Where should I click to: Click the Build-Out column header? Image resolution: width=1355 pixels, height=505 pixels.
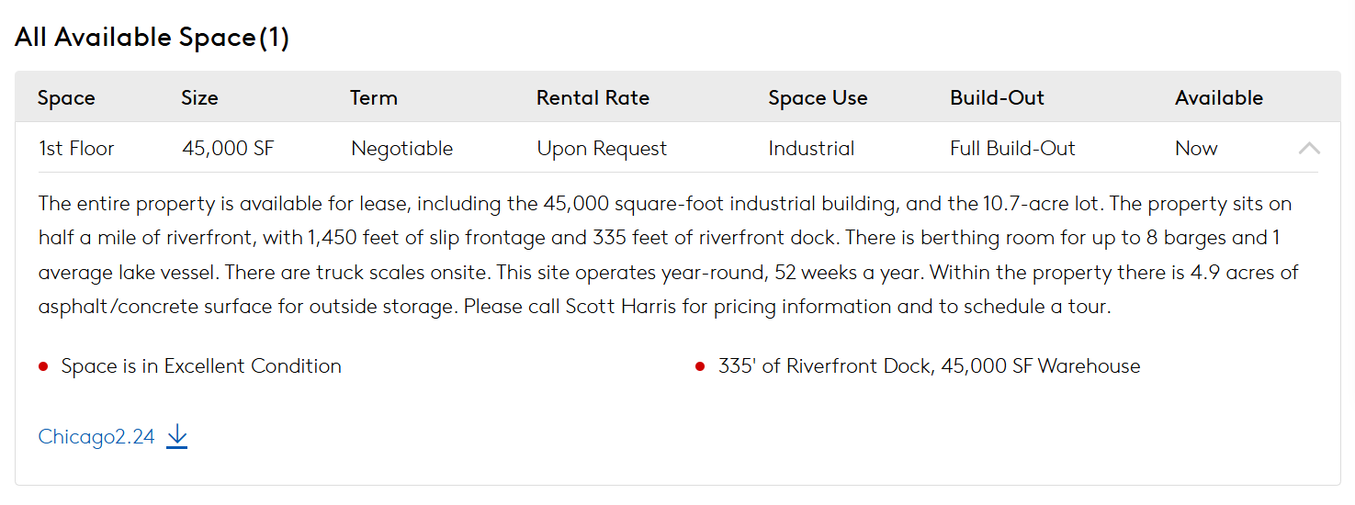coord(997,97)
